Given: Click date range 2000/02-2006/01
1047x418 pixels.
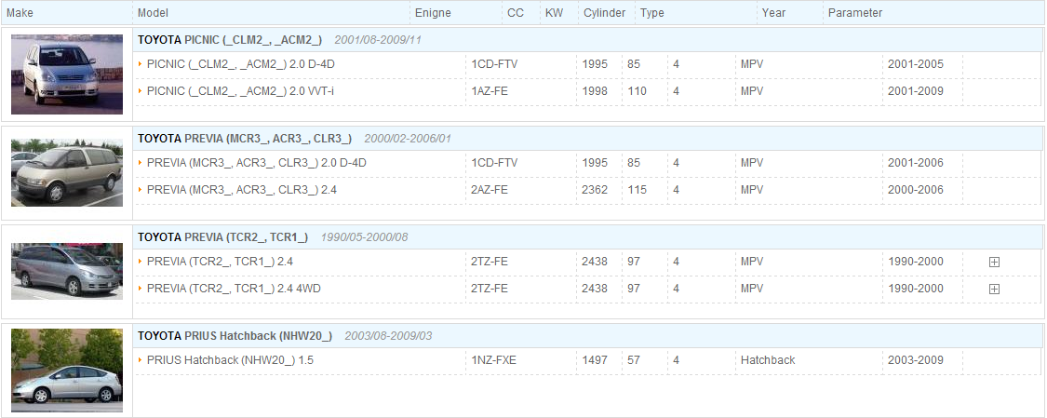Looking at the screenshot, I should tap(408, 139).
